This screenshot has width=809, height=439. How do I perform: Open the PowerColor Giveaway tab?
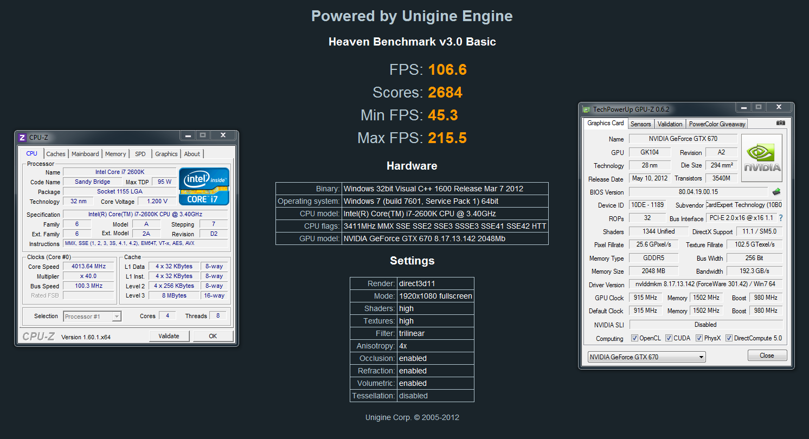[717, 124]
